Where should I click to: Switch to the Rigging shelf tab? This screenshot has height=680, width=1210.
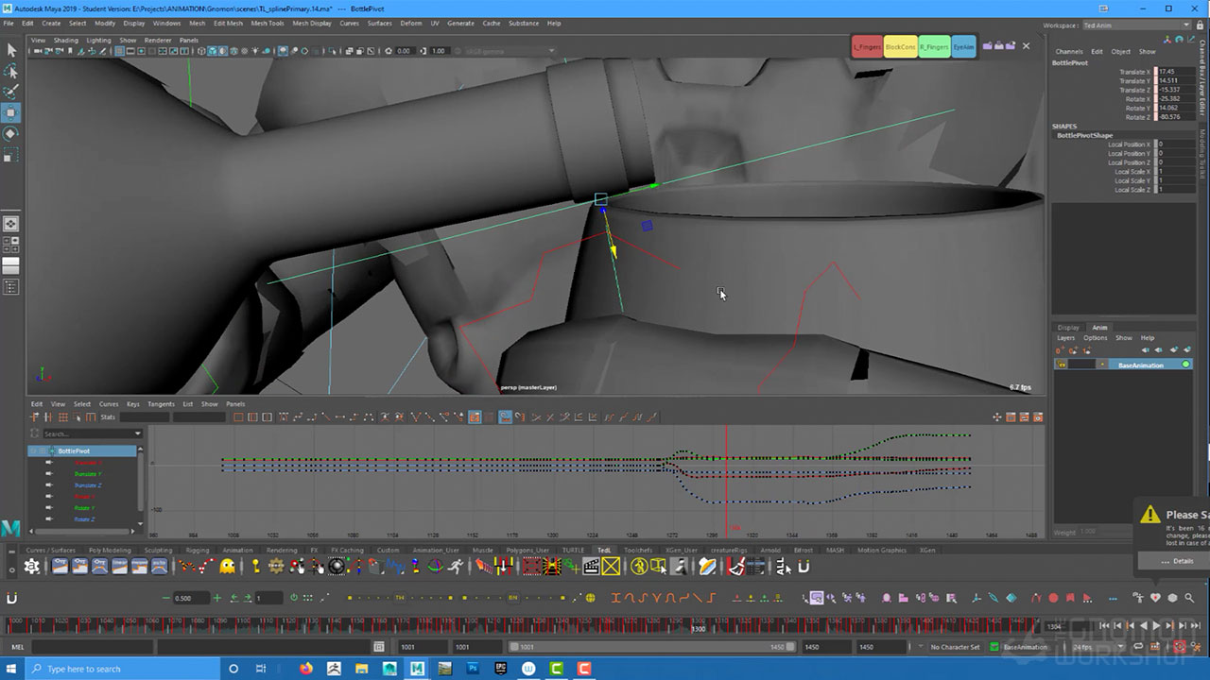coord(198,550)
